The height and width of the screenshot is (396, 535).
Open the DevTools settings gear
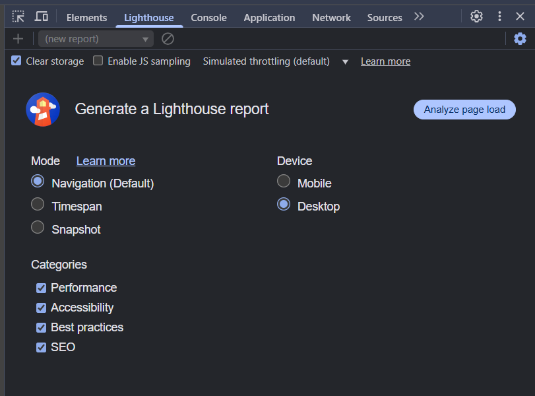pyautogui.click(x=476, y=16)
